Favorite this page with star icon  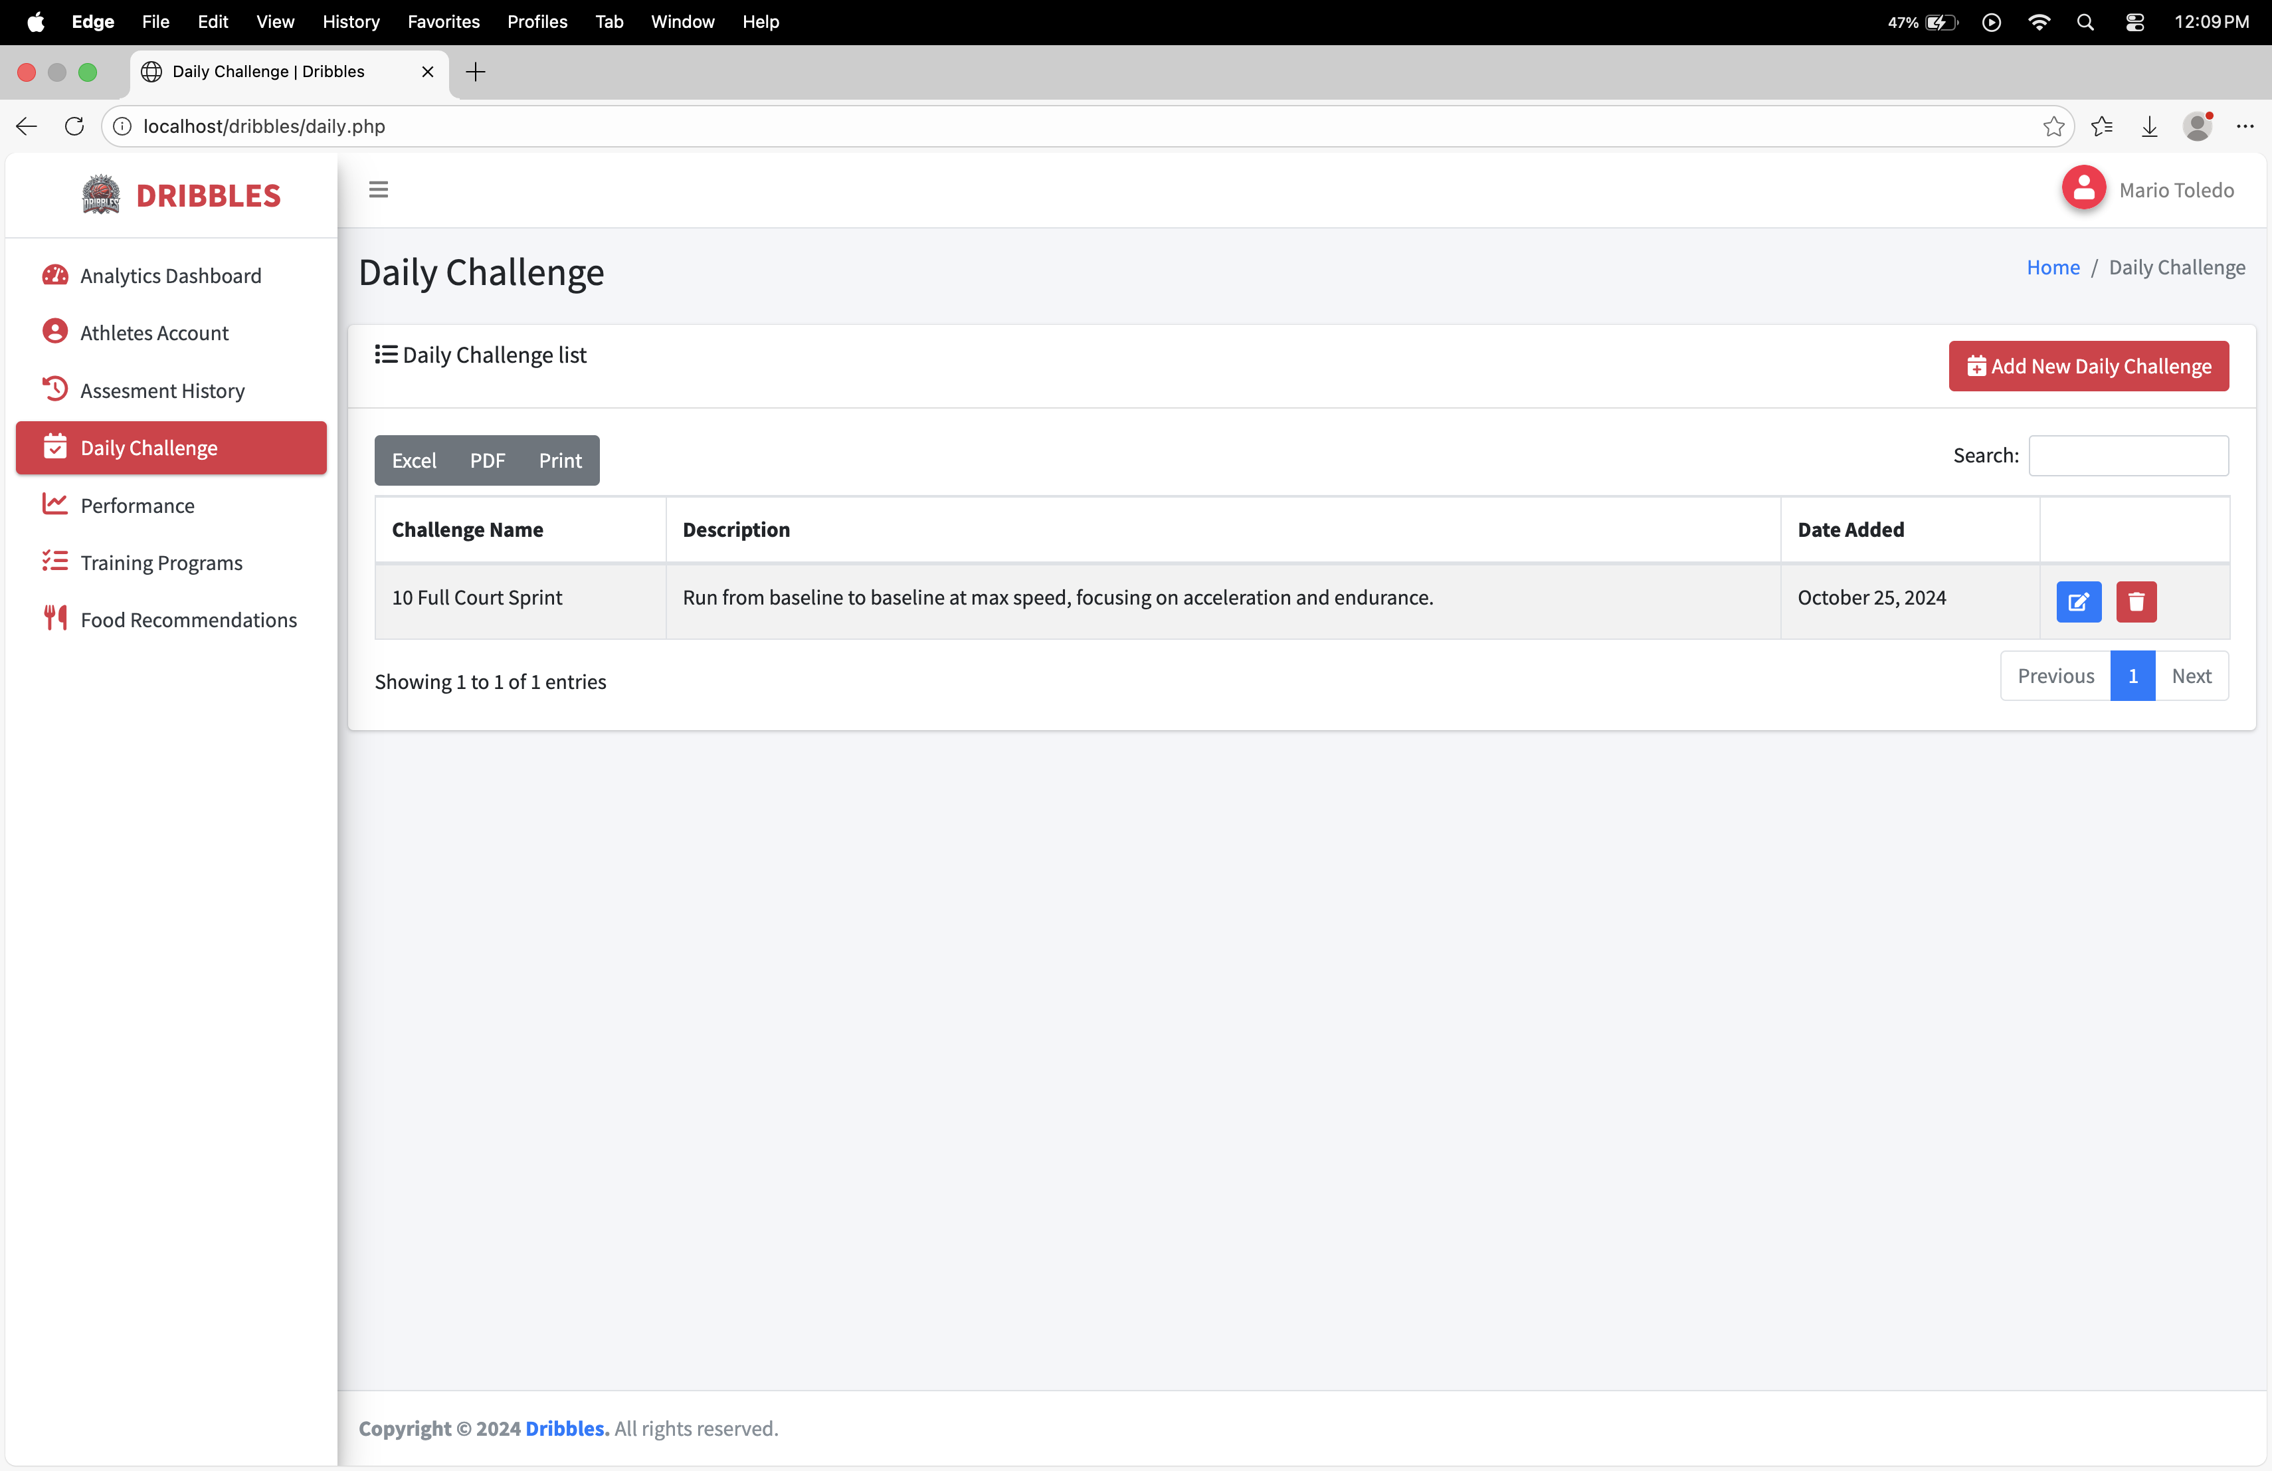pos(2053,127)
